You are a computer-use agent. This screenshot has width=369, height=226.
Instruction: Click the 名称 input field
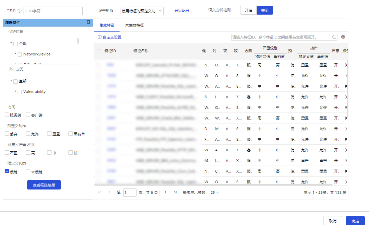(53, 11)
